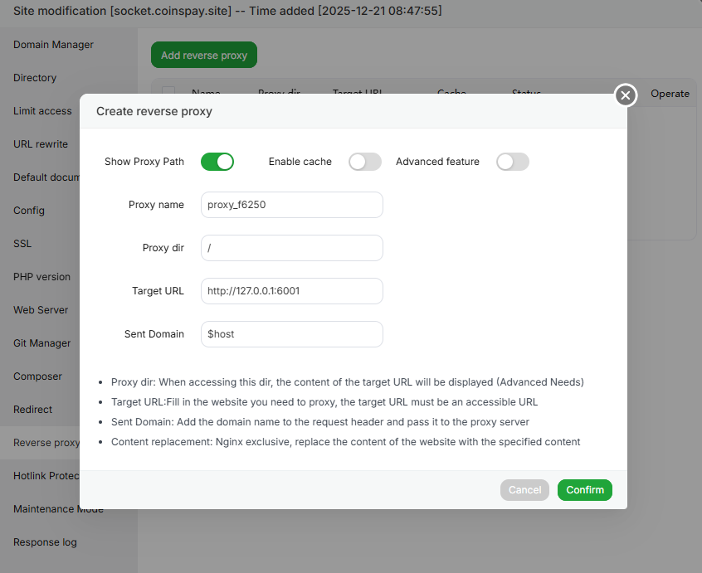Click the Add reverse proxy button
Screen dimensions: 702x573
pyautogui.click(x=204, y=56)
